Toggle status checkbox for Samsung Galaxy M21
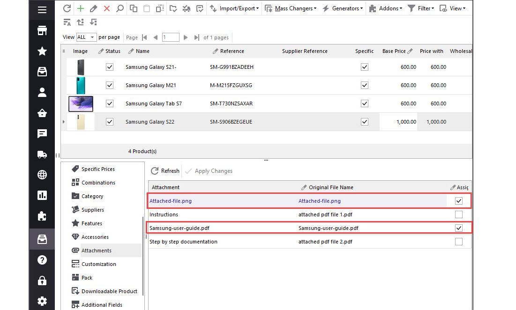Viewport: 516px width, 310px height. click(x=110, y=86)
